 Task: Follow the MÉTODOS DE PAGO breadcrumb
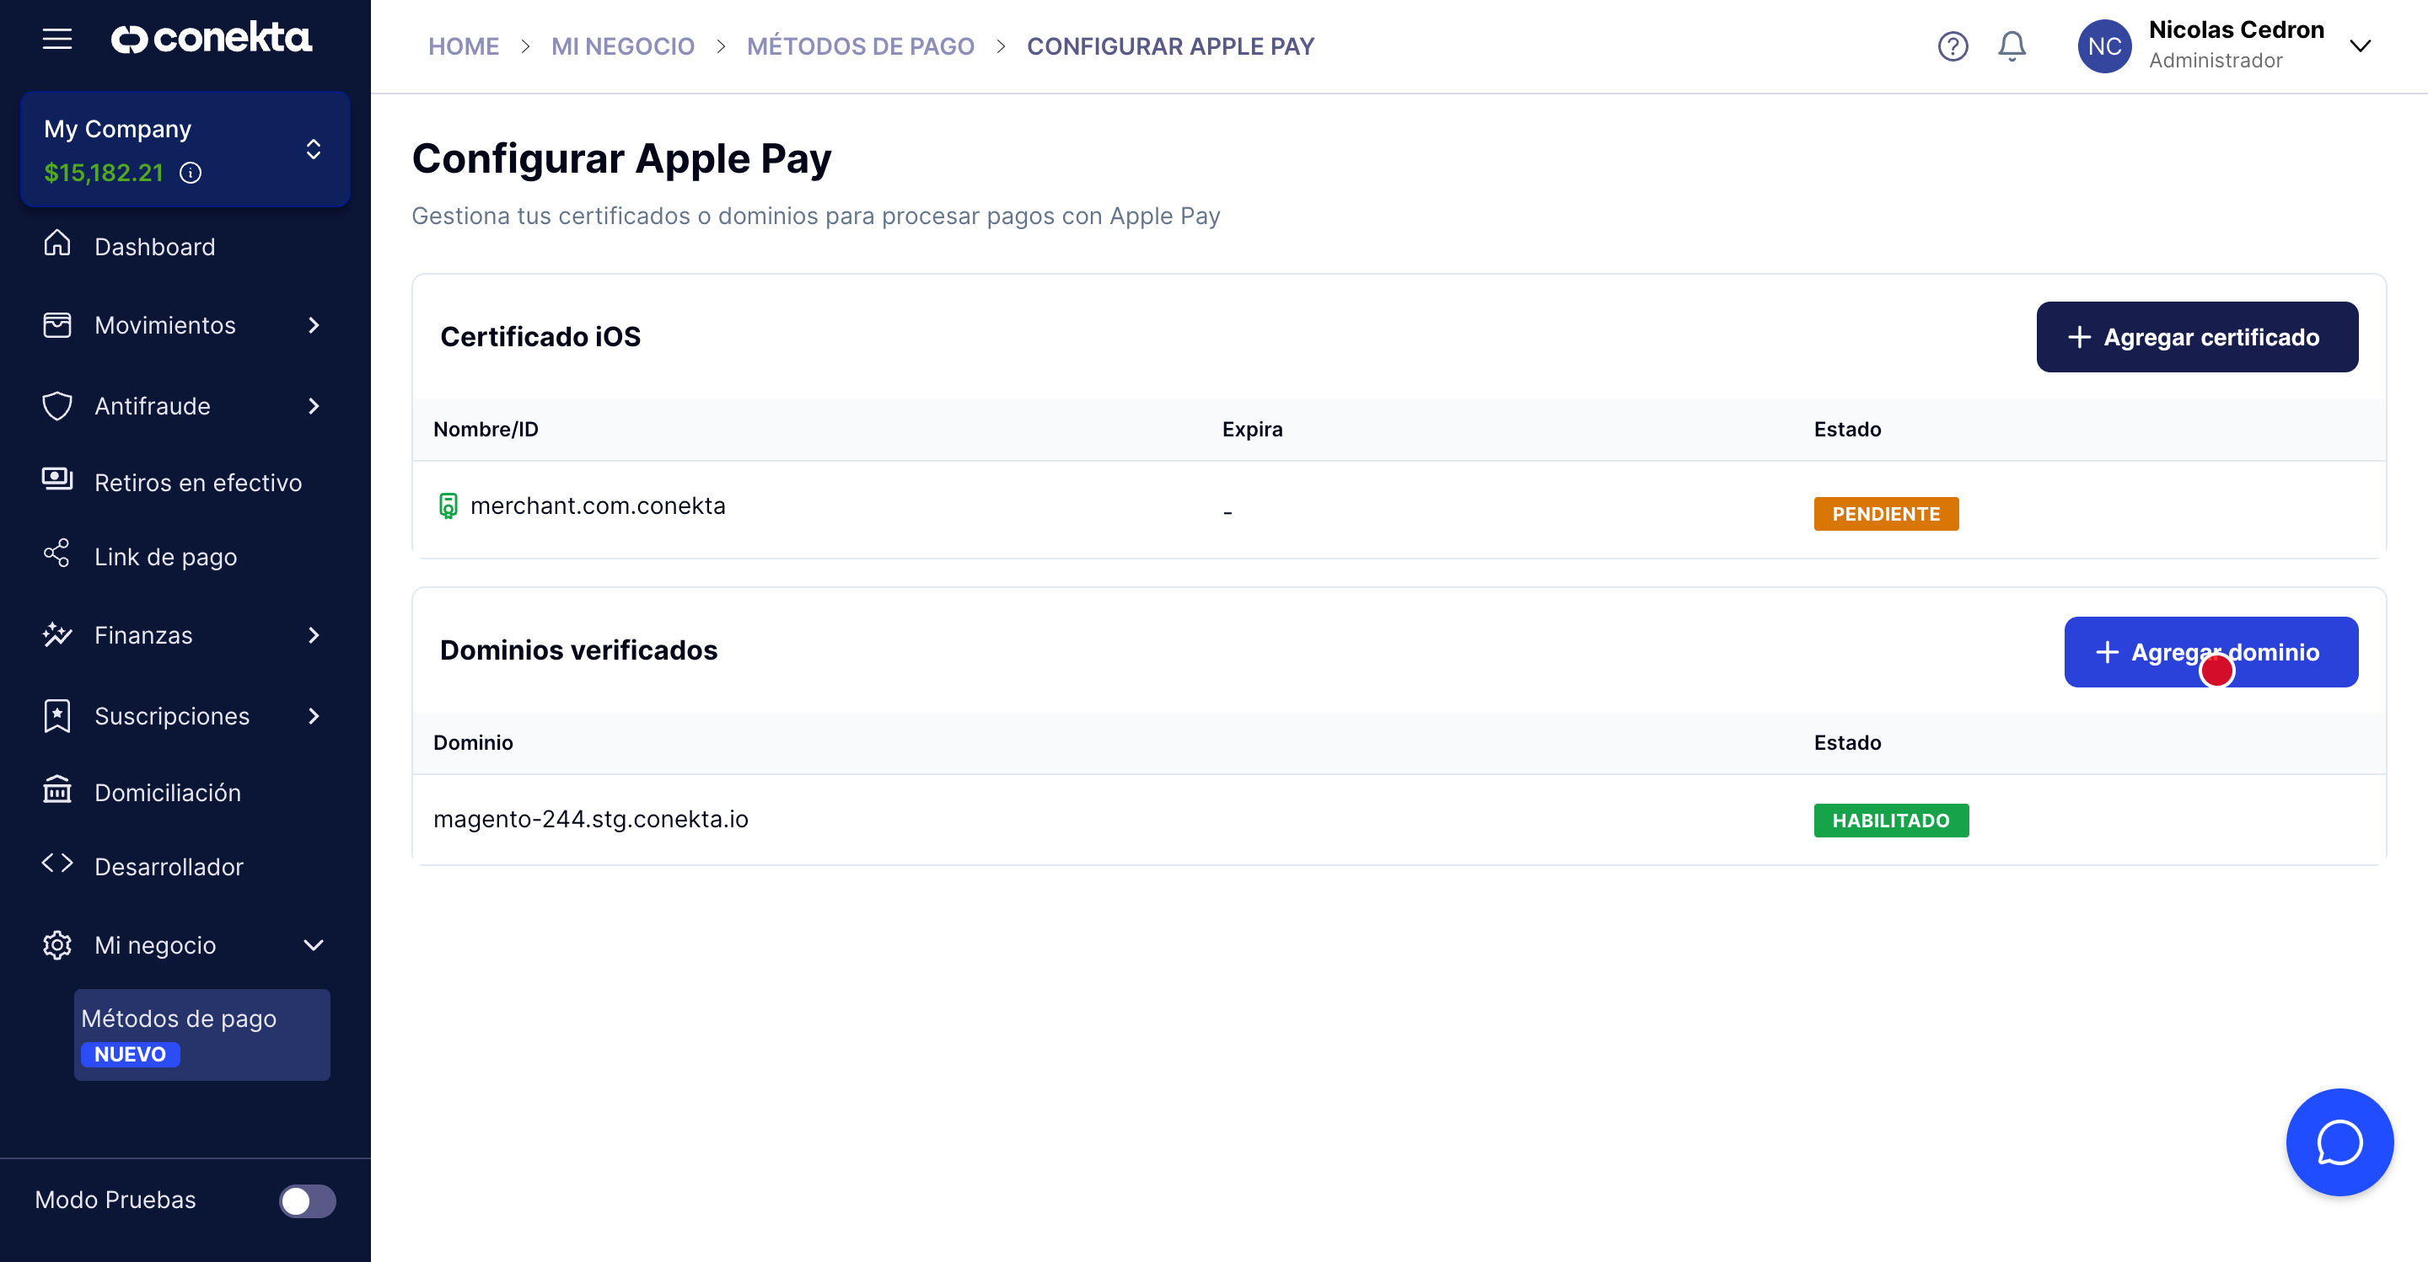(860, 46)
